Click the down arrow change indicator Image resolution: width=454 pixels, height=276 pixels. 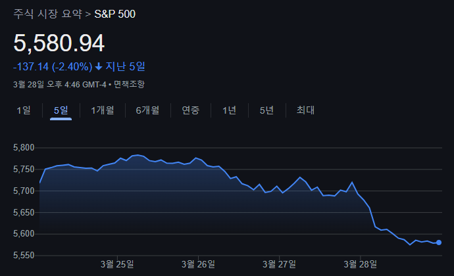click(x=99, y=67)
